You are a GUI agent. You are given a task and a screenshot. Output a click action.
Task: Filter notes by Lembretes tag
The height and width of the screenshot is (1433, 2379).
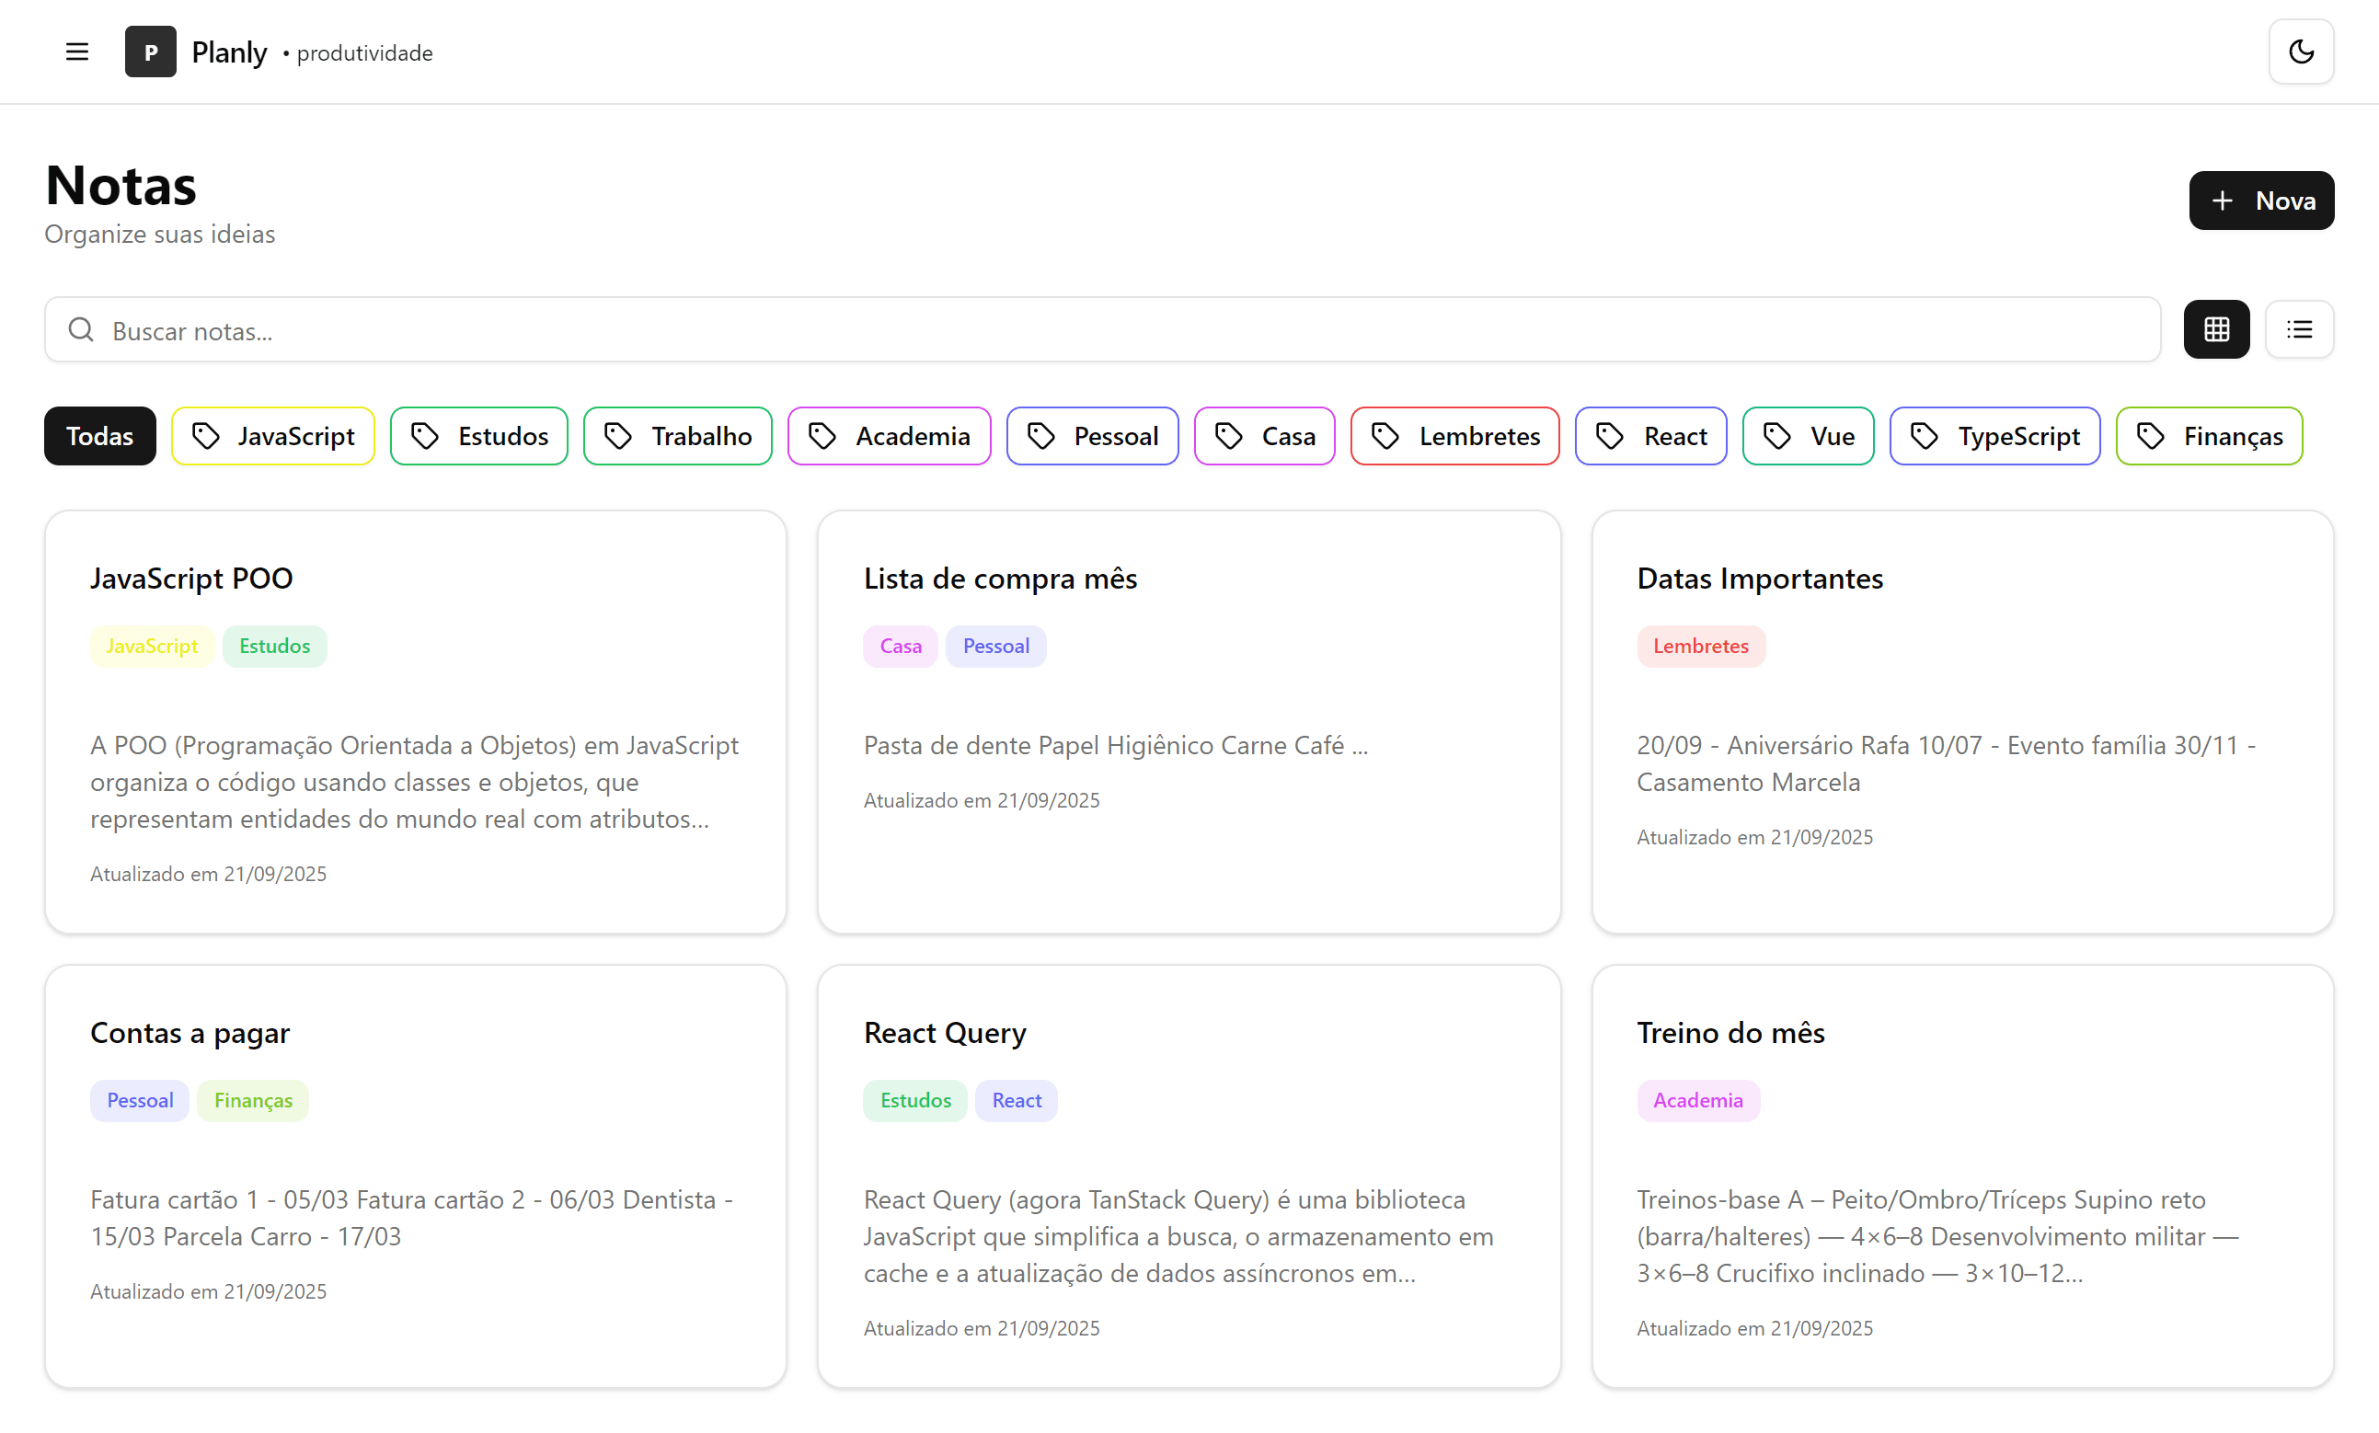(x=1454, y=437)
